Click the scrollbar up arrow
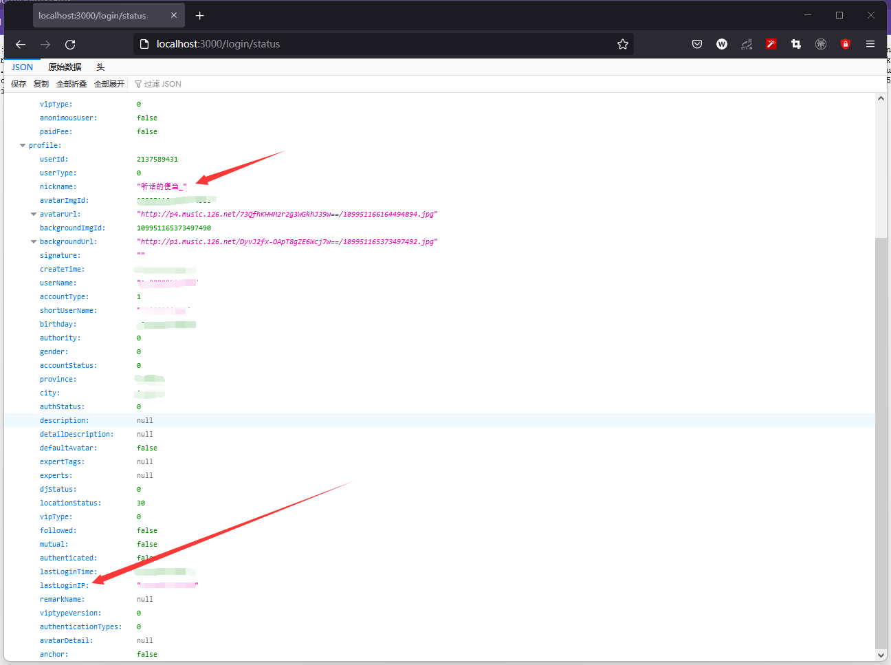 tap(881, 98)
